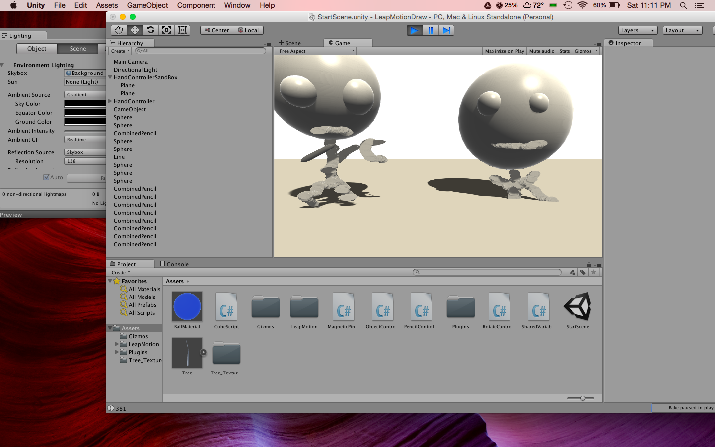
Task: Select the Move transform tool
Action: (x=135, y=30)
